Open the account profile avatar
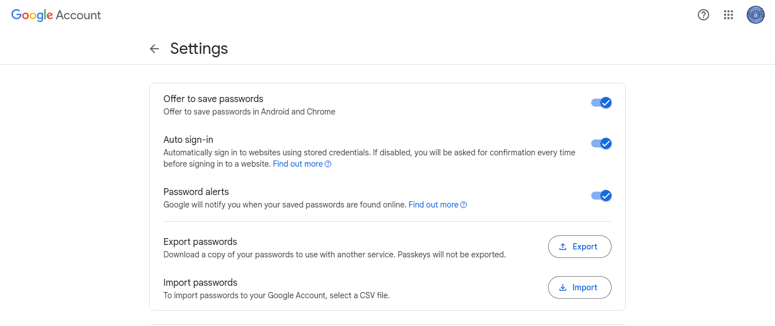The image size is (775, 326). [x=756, y=15]
